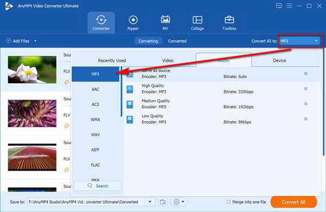Open settings gear for Medium Quality preset

305,104
